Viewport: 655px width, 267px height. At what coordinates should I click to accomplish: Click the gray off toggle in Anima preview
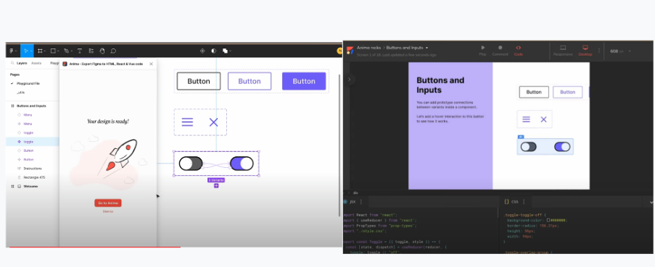(x=529, y=147)
